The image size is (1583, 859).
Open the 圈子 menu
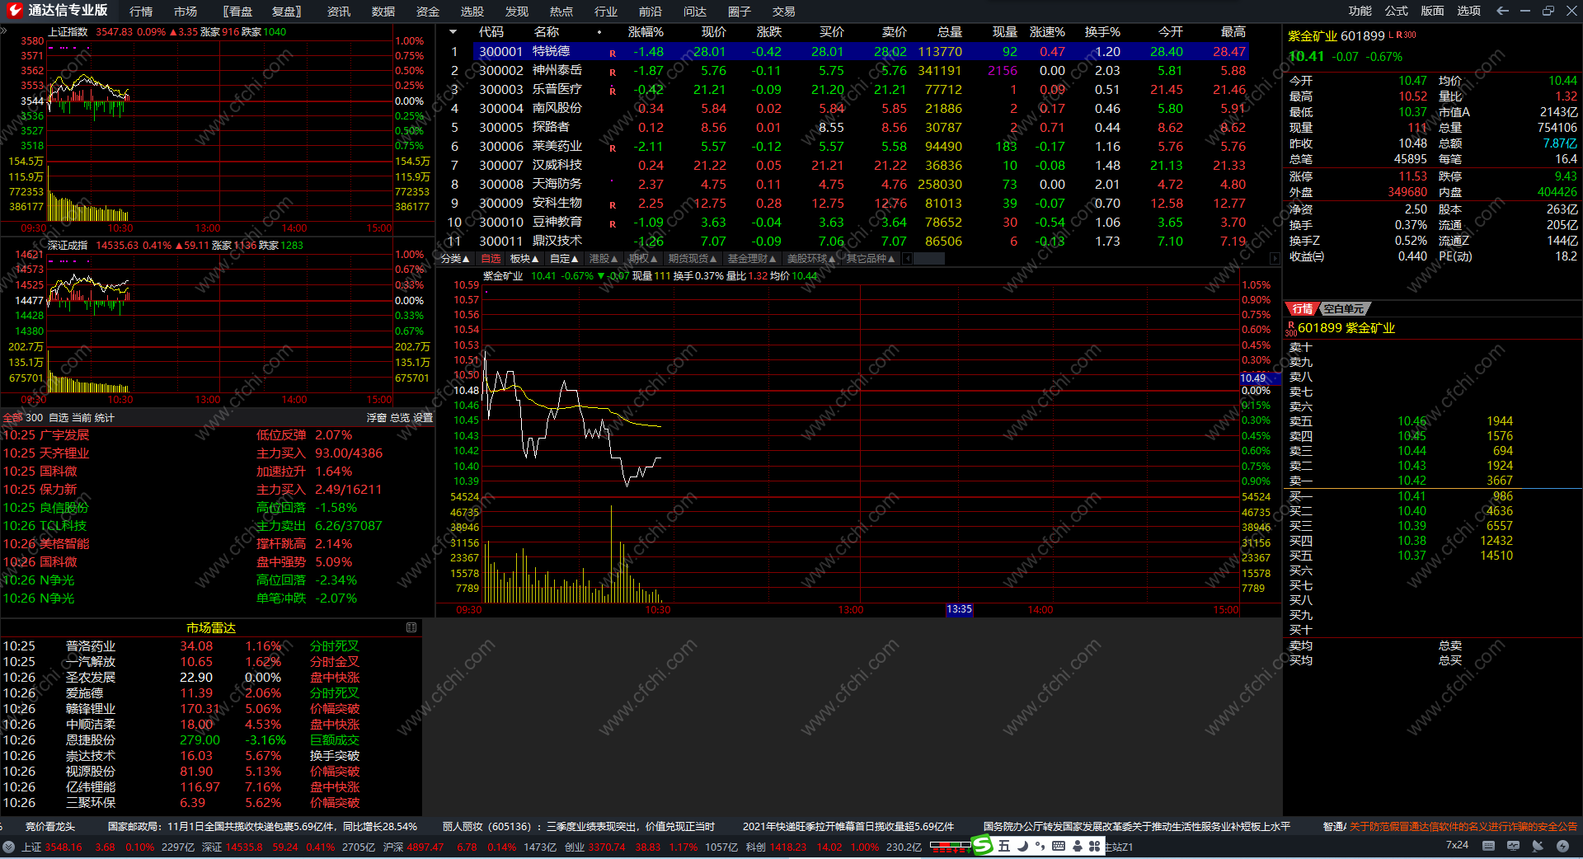pos(740,12)
